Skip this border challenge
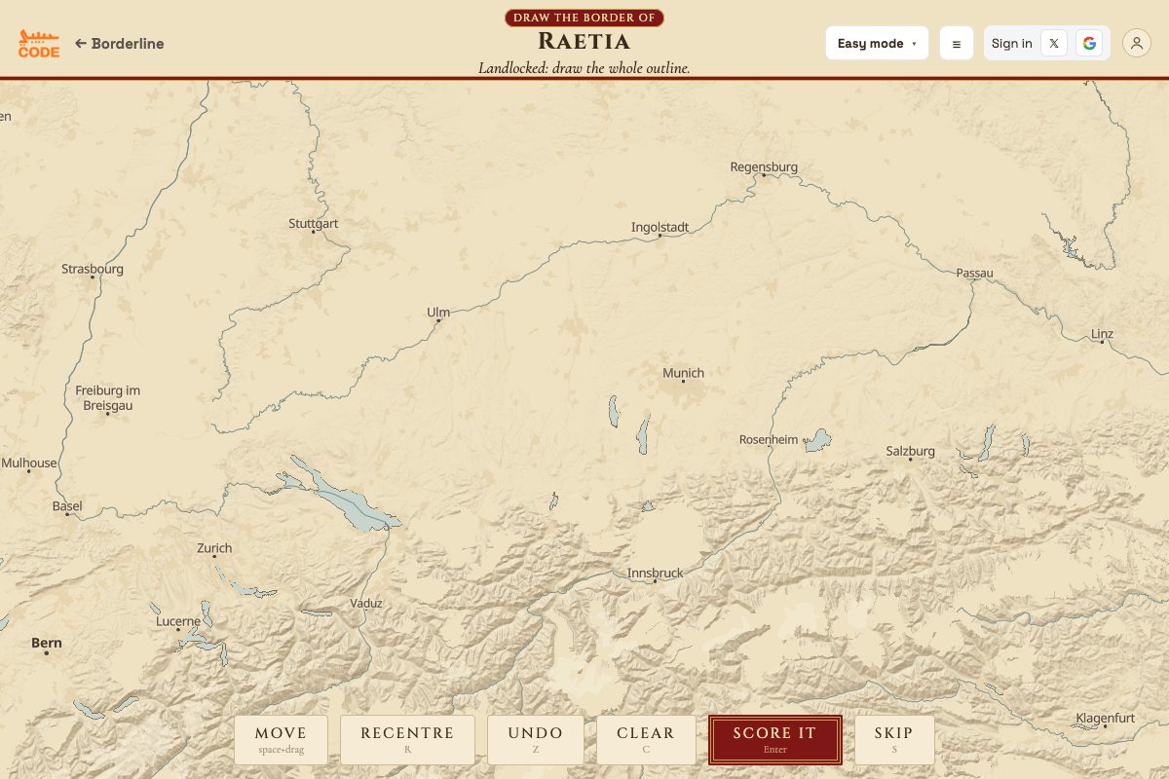The width and height of the screenshot is (1169, 779). pos(894,740)
